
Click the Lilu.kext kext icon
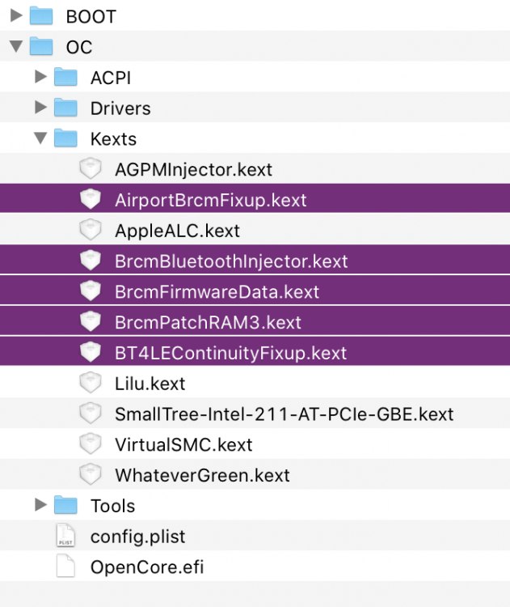point(91,383)
